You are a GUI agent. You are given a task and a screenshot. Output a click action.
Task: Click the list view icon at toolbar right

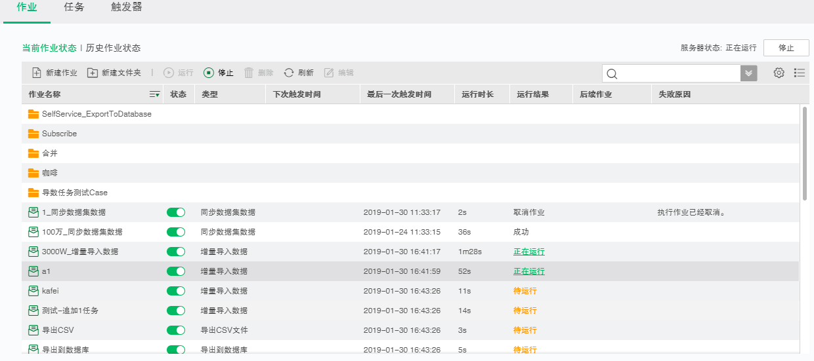pyautogui.click(x=799, y=73)
